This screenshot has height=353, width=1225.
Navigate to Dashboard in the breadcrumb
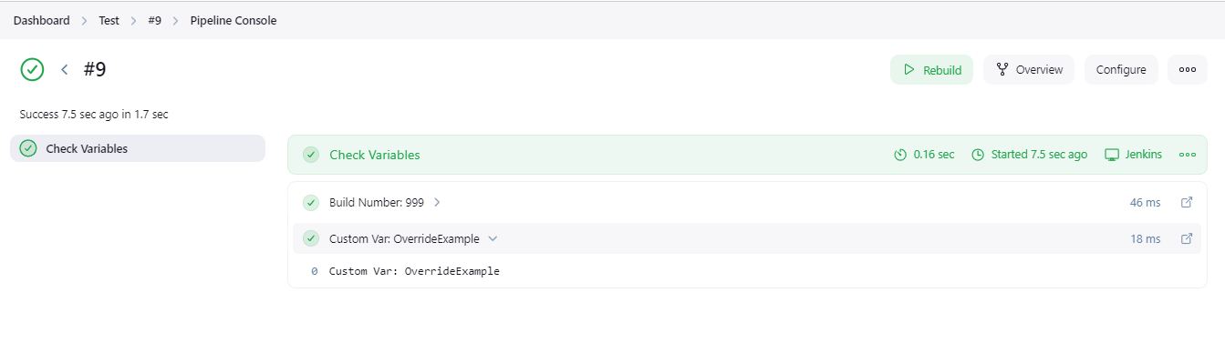pyautogui.click(x=41, y=20)
